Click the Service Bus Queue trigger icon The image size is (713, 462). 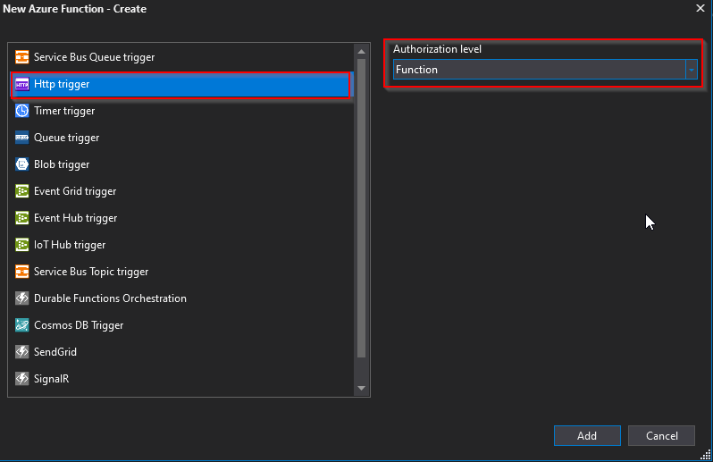21,57
